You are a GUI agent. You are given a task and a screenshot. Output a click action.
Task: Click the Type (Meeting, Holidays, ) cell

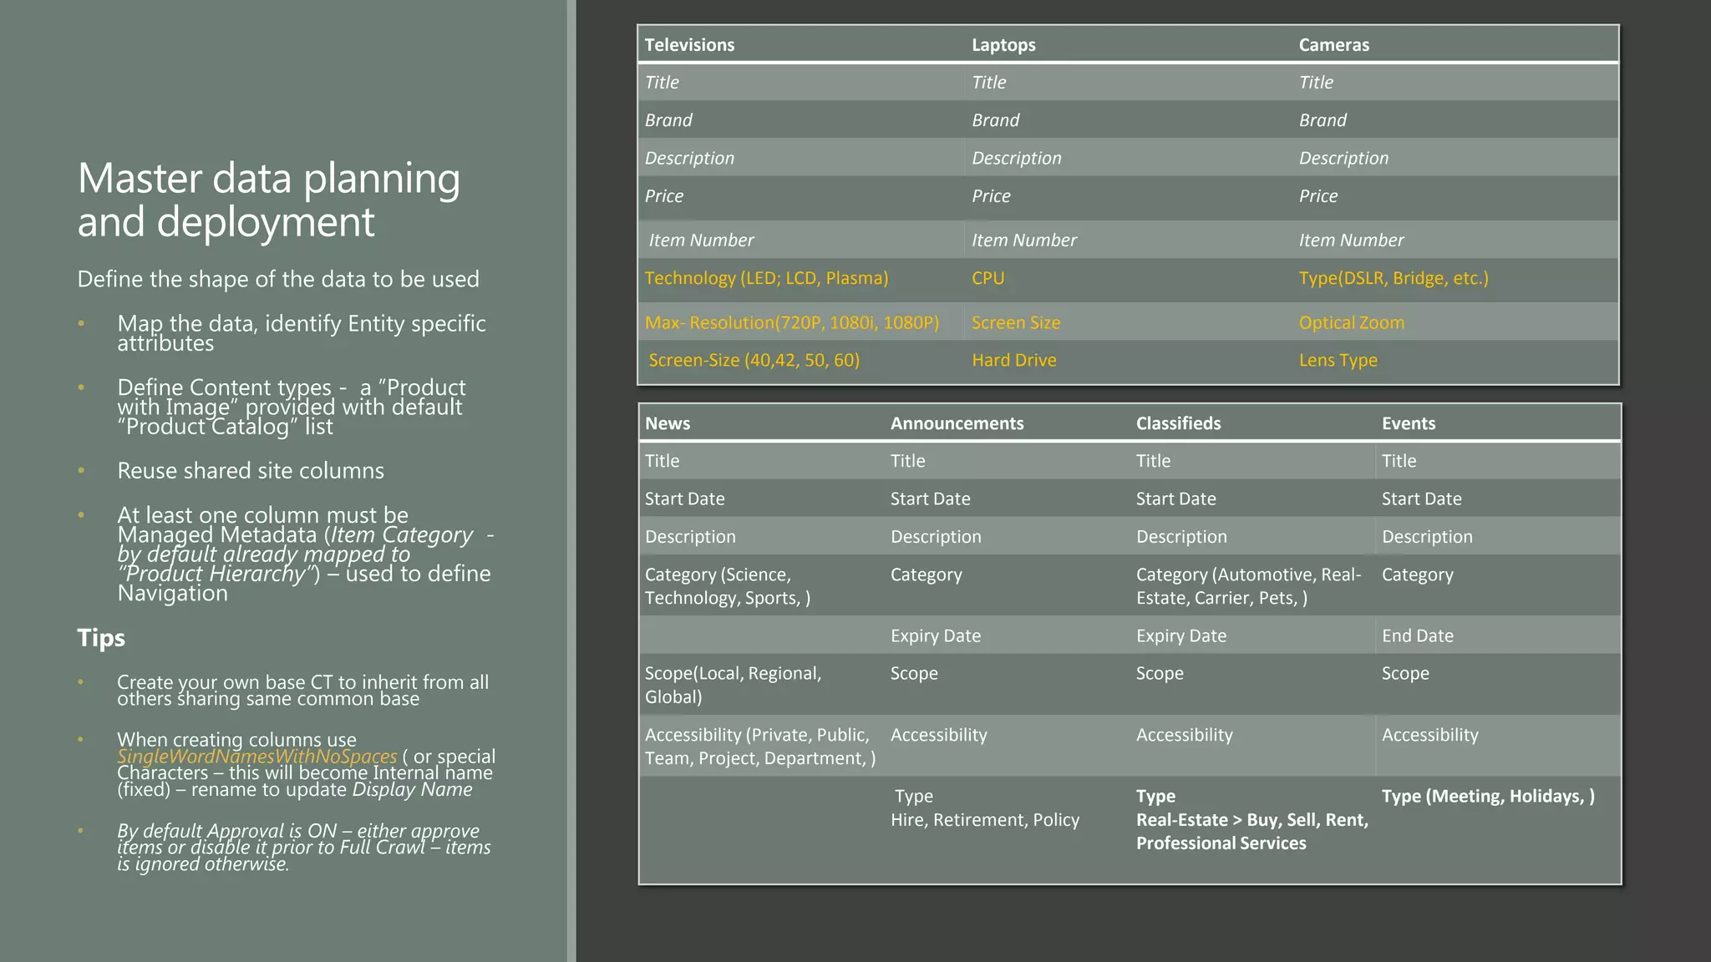1487,796
